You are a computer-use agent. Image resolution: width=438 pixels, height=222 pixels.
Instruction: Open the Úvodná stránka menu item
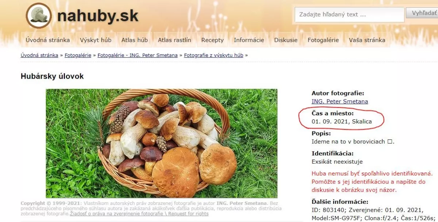(48, 40)
